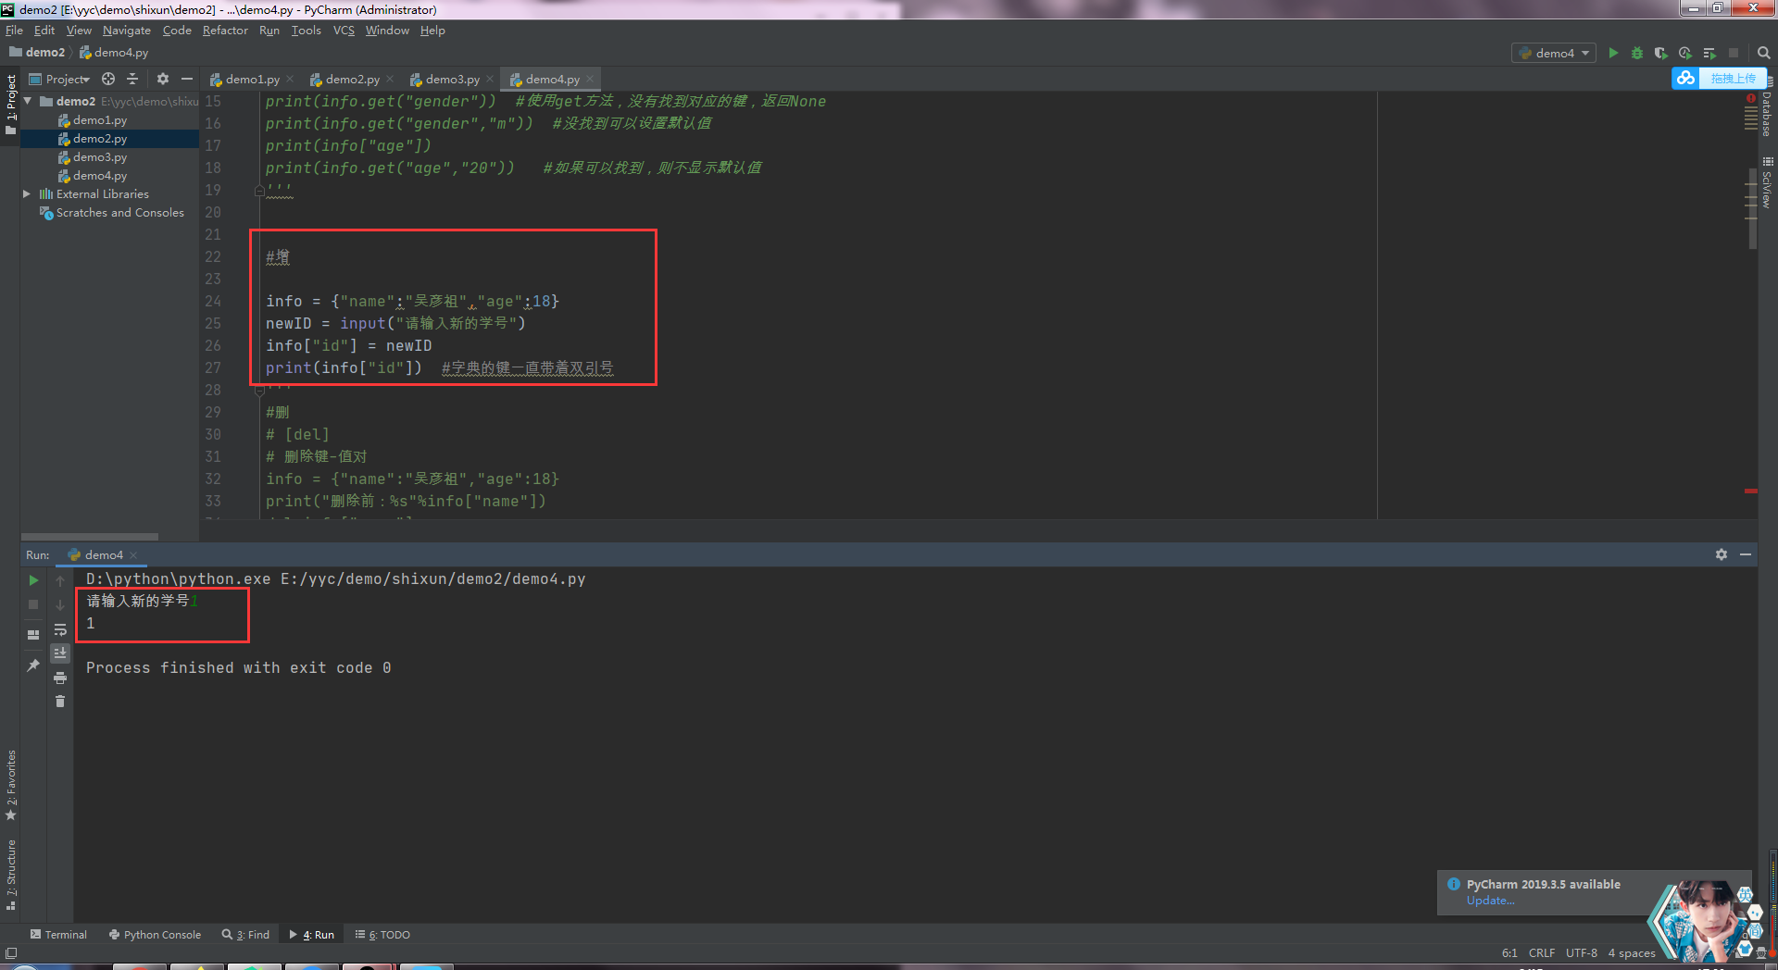Open the demo4 run configuration dropdown
1778x970 pixels.
point(1554,53)
